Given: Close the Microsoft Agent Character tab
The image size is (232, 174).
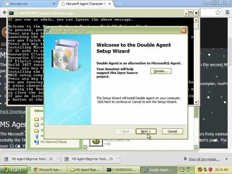Looking at the screenshot, I should pyautogui.click(x=110, y=4).
